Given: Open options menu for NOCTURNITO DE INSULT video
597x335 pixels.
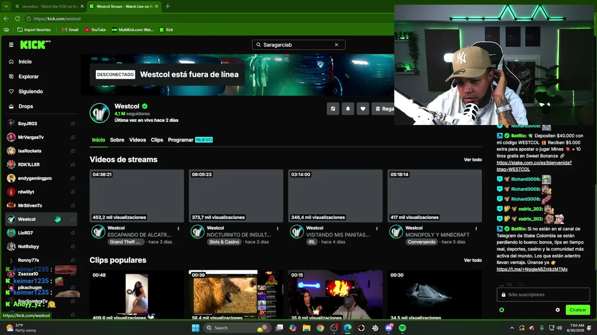Looking at the screenshot, I should (278, 228).
